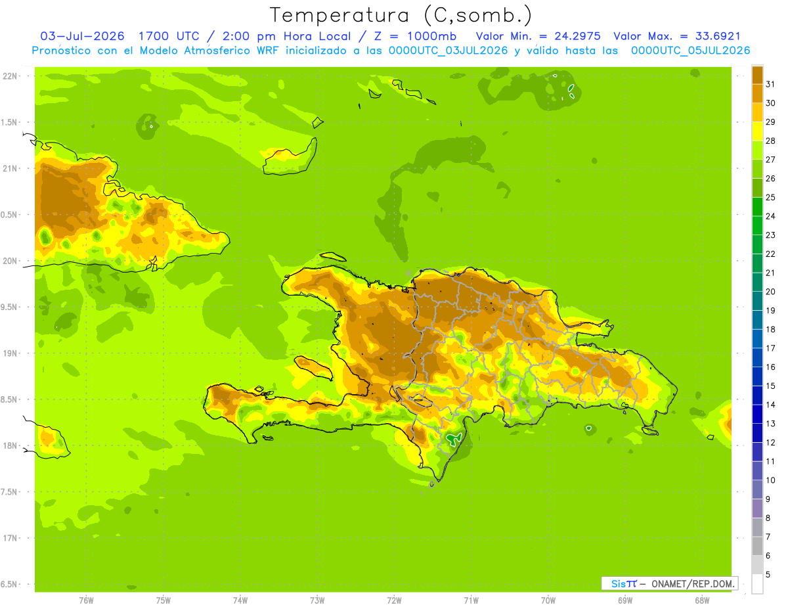Click legend value '22'
The width and height of the screenshot is (788, 609).
click(x=770, y=254)
